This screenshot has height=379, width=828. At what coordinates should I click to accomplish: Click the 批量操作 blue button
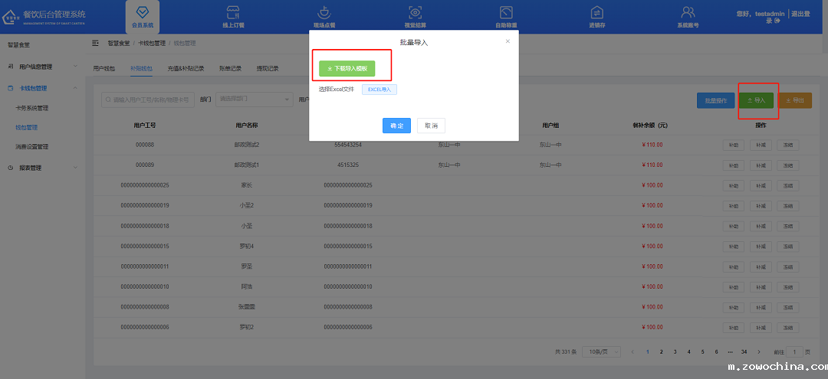point(715,100)
